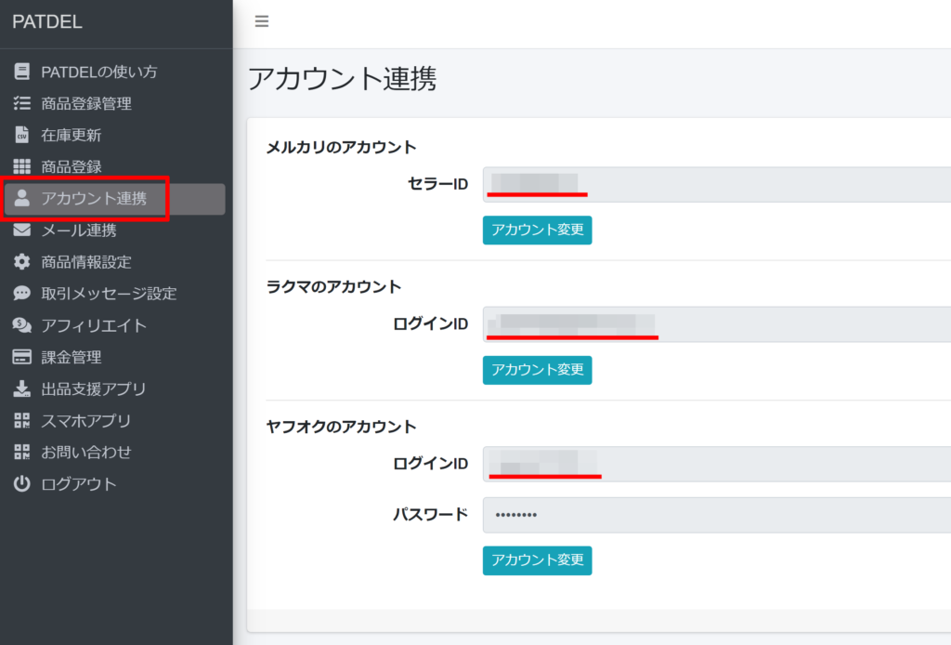Click the credit card icon beside 課金管理
Screen dimensions: 951x645
click(22, 357)
